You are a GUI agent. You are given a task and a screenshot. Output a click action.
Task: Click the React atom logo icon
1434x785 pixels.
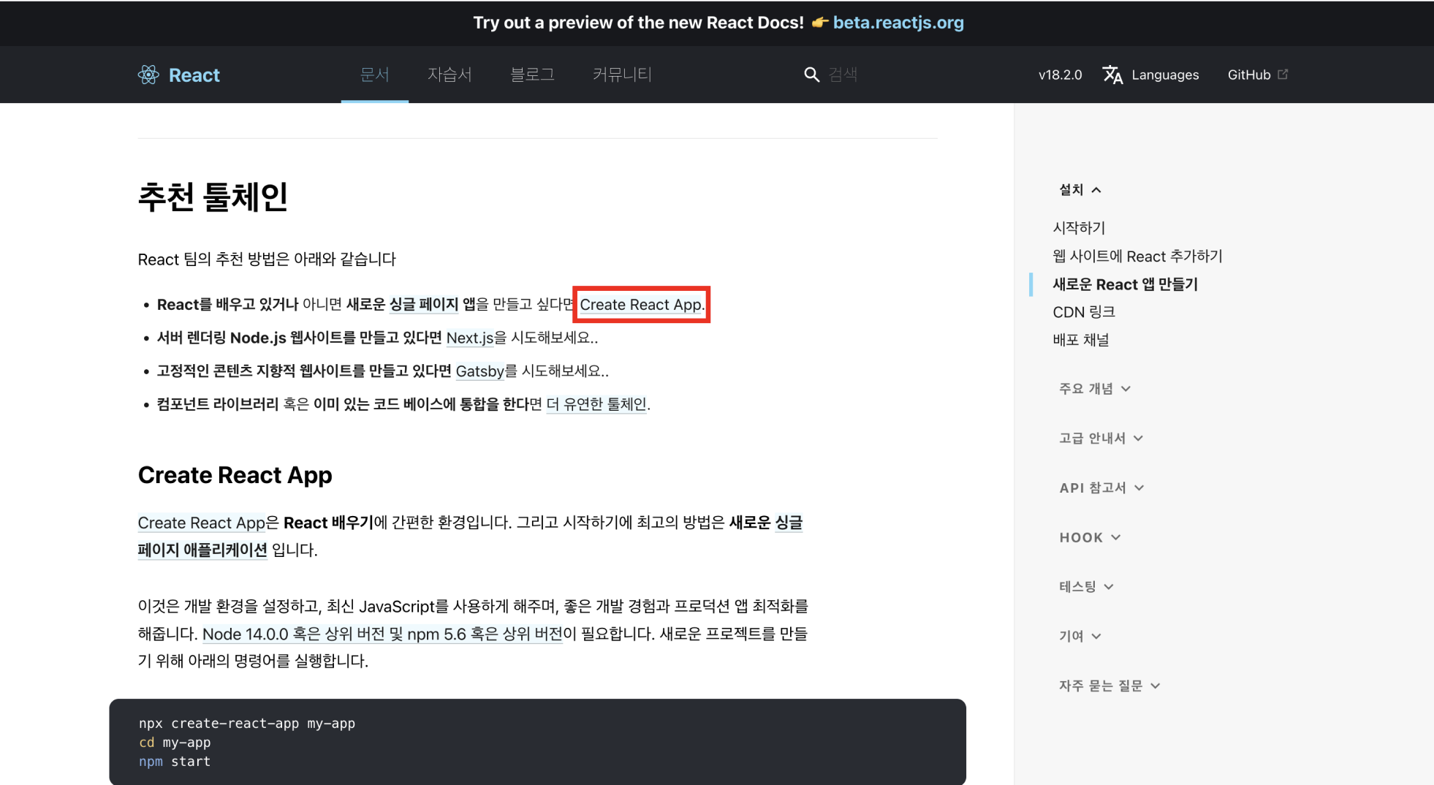(148, 75)
